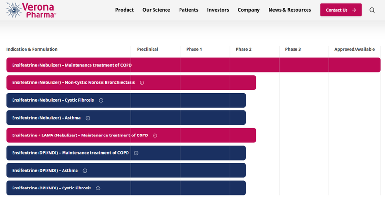Click info icon for DPI/MDI Cystic Fibrosis
The height and width of the screenshot is (202, 385).
(98, 188)
